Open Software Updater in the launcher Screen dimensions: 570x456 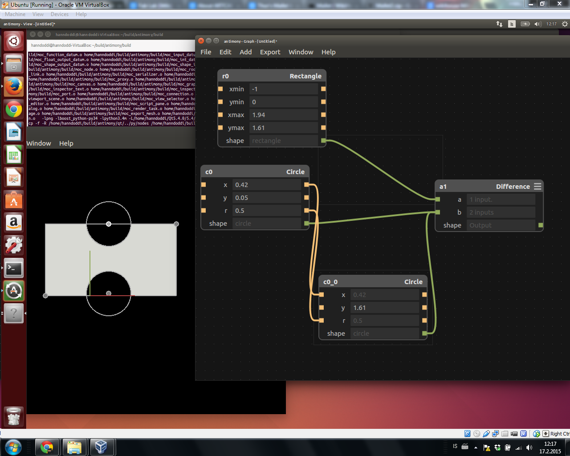pyautogui.click(x=14, y=291)
